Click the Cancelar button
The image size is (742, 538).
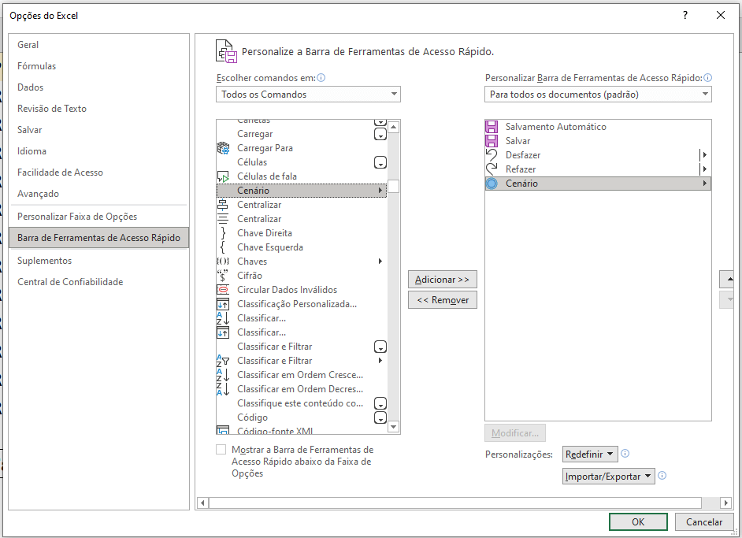[704, 522]
